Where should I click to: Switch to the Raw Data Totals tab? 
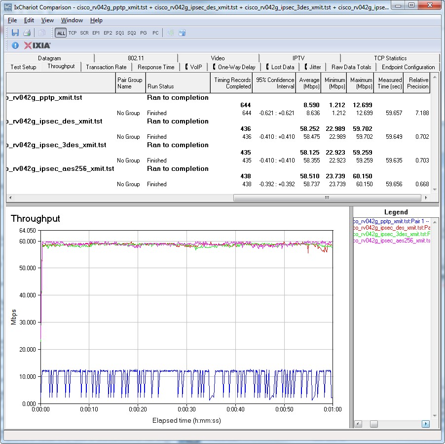pos(351,67)
